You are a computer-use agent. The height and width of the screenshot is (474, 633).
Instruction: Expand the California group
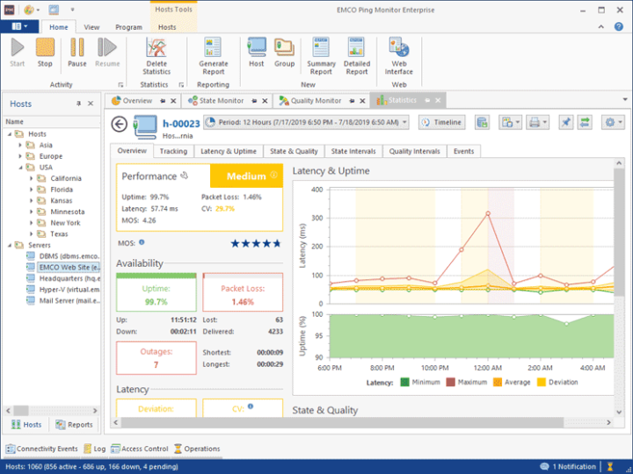click(31, 178)
